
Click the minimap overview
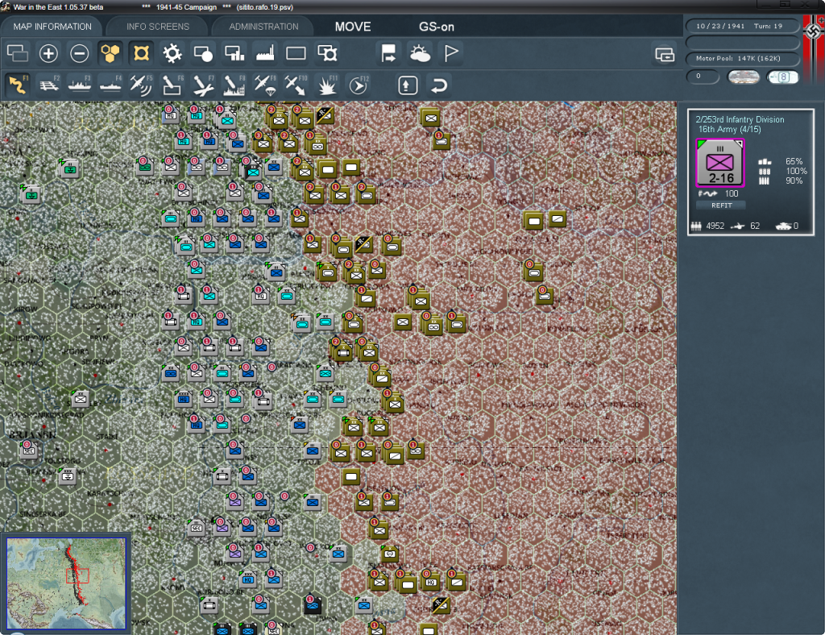(x=66, y=583)
